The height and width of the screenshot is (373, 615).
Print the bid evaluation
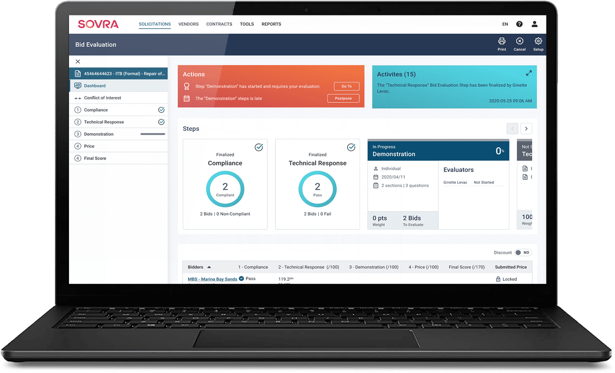click(x=502, y=44)
